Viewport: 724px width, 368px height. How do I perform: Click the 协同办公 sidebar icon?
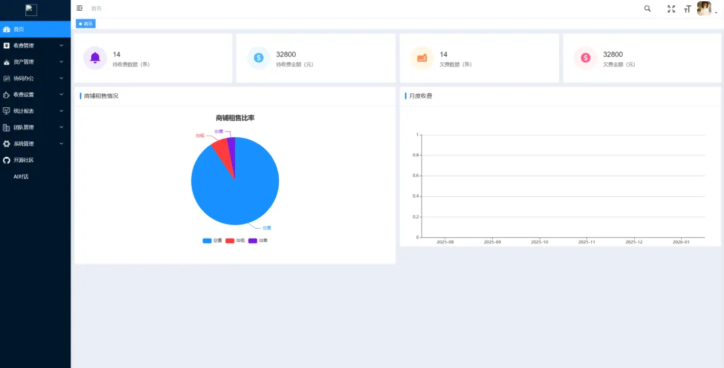point(7,78)
